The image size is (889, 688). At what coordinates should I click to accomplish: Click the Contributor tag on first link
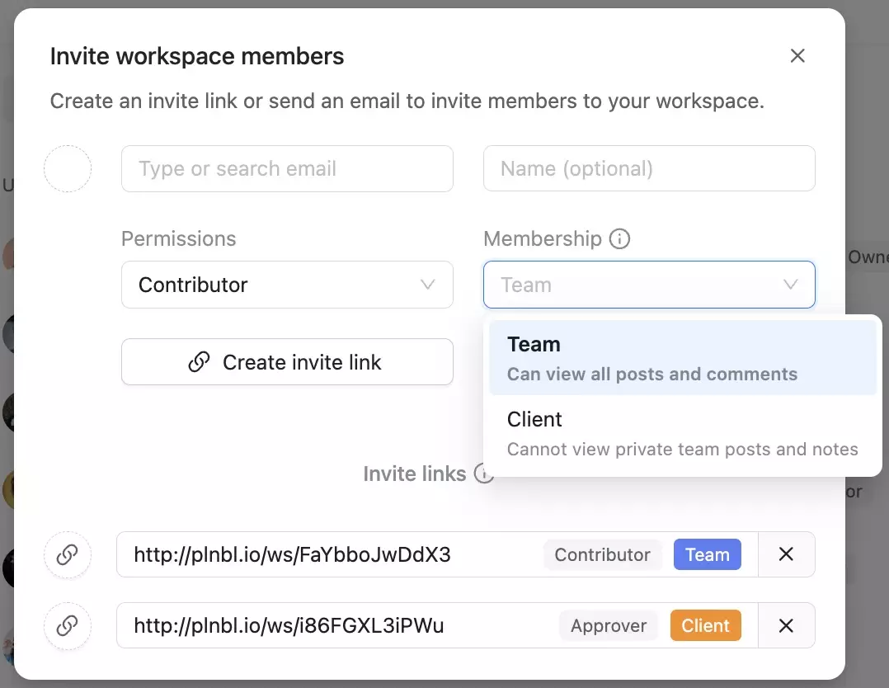(x=602, y=554)
